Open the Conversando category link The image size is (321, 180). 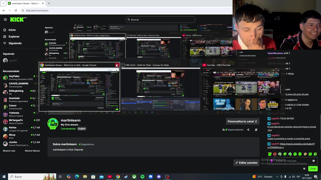(x=68, y=129)
